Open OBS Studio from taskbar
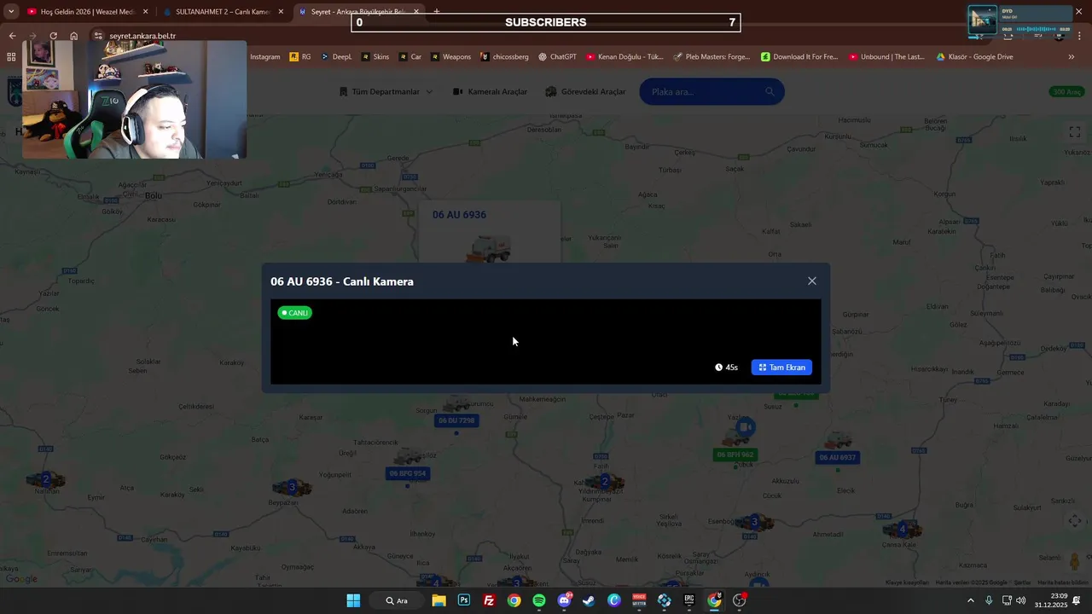 [739, 600]
